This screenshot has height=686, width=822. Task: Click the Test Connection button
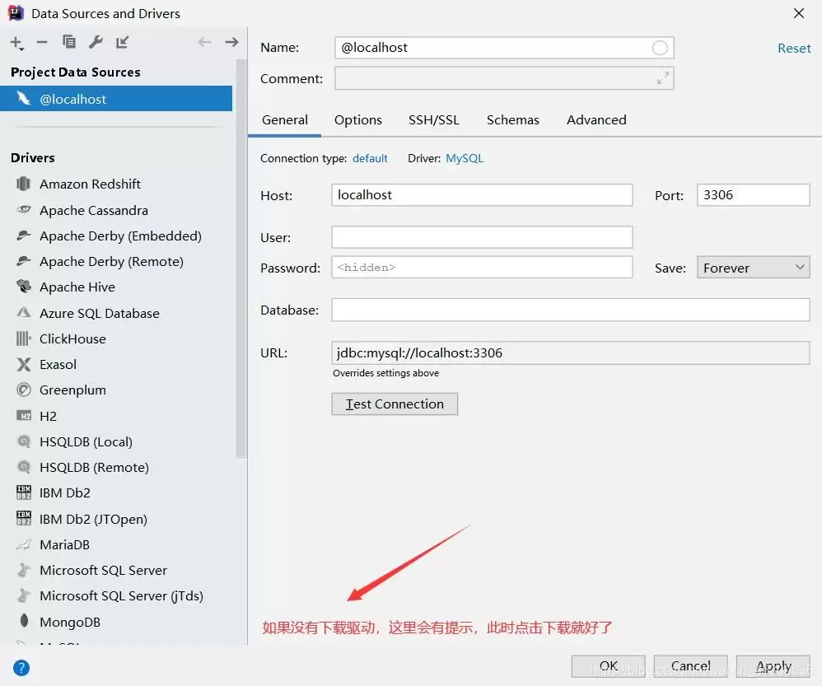[395, 404]
